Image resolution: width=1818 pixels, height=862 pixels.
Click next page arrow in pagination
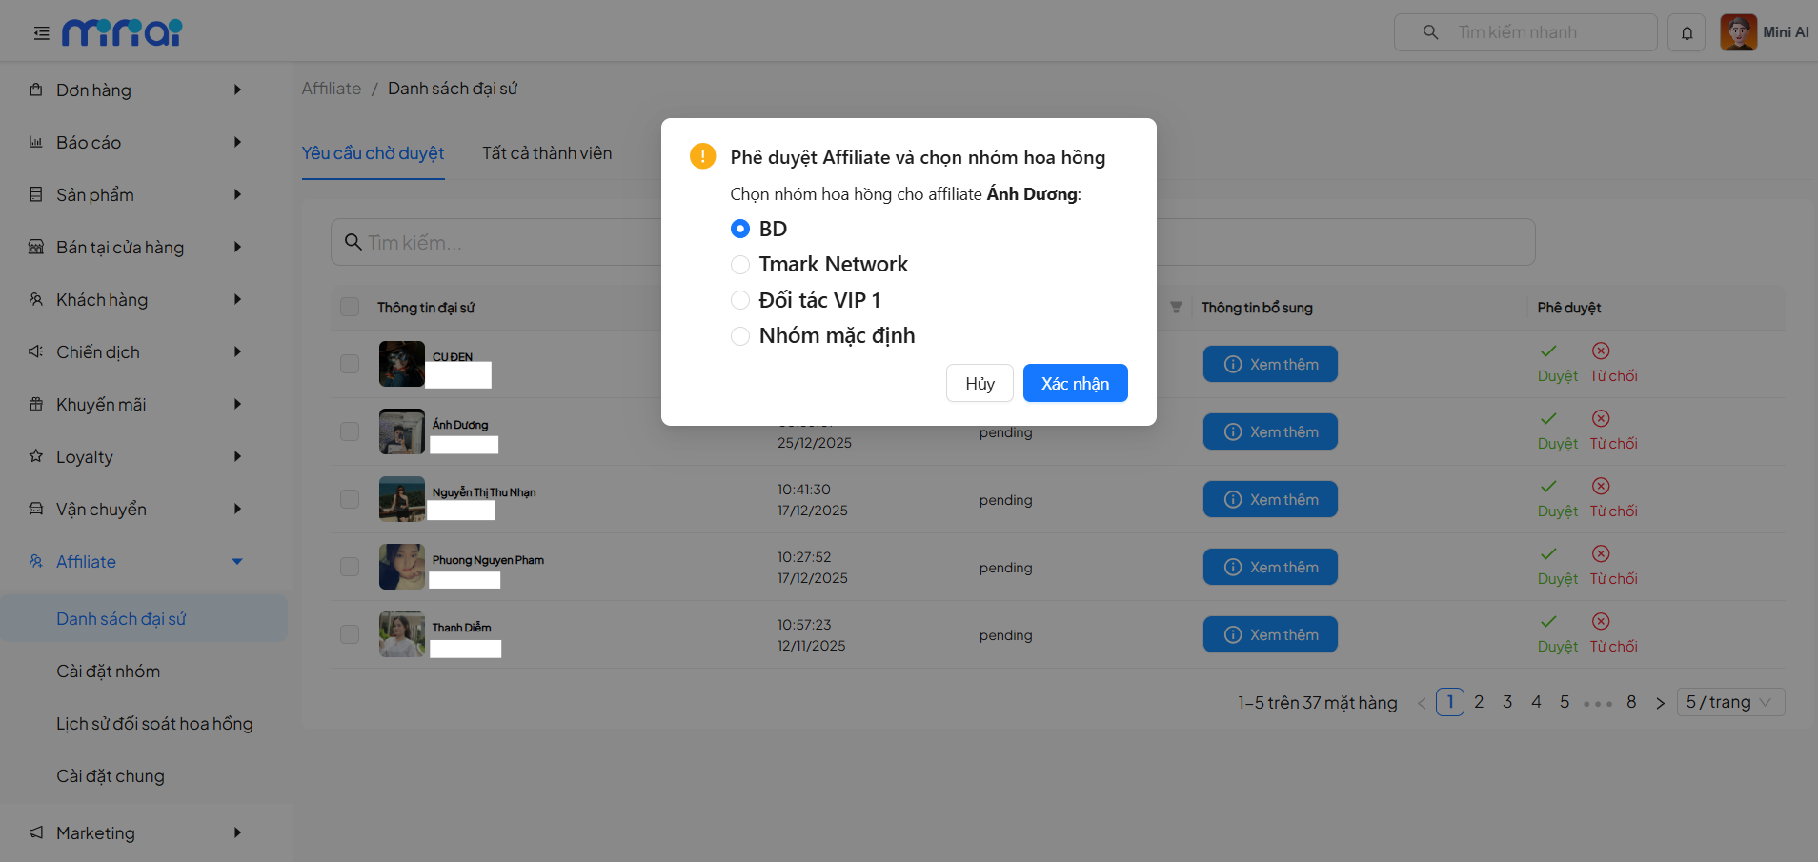1660,703
